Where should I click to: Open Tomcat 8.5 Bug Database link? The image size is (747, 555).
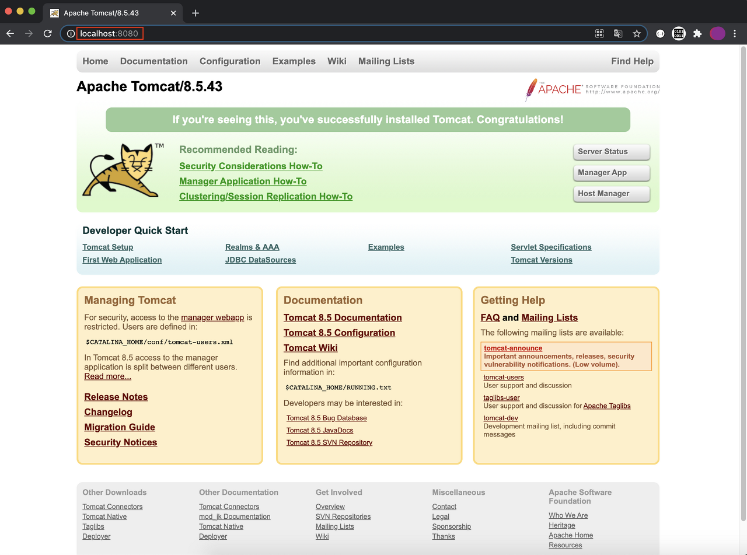(327, 418)
